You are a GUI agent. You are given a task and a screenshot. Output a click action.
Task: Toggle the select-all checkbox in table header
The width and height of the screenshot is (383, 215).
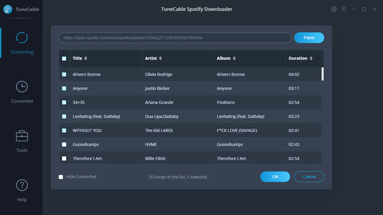coord(64,58)
